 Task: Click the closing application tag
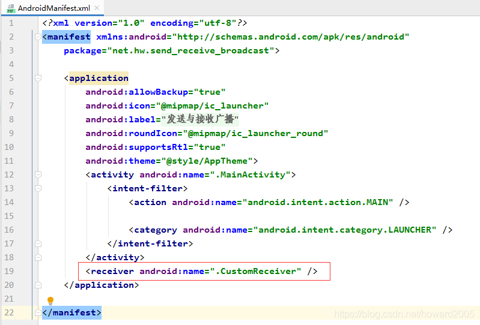point(102,285)
